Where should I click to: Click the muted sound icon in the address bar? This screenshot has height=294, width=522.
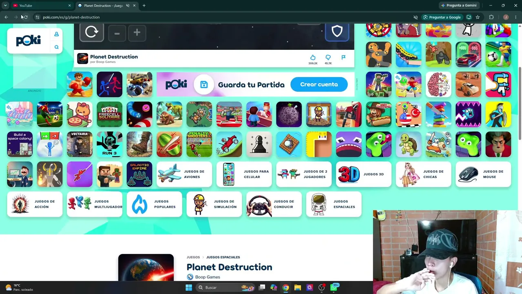[x=416, y=17]
